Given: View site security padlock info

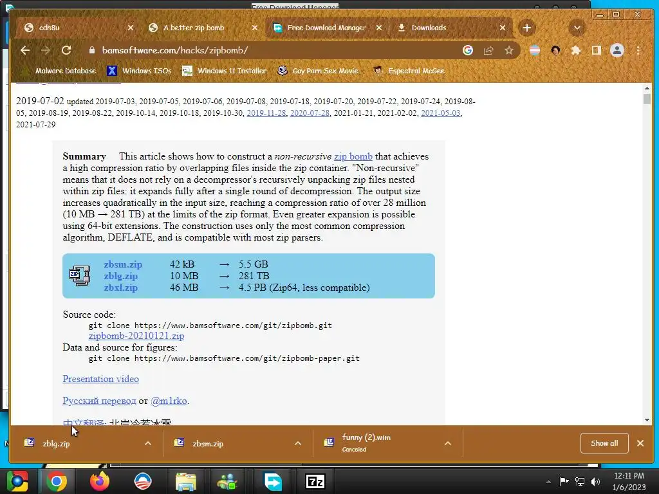Looking at the screenshot, I should (91, 50).
